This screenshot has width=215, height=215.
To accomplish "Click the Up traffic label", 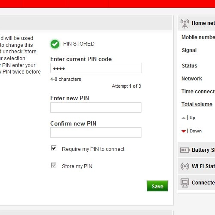I will point(192,118).
